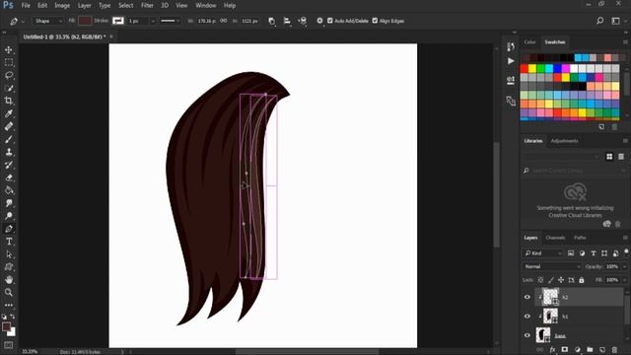Hide the h1 layer
631x355 pixels.
(527, 317)
